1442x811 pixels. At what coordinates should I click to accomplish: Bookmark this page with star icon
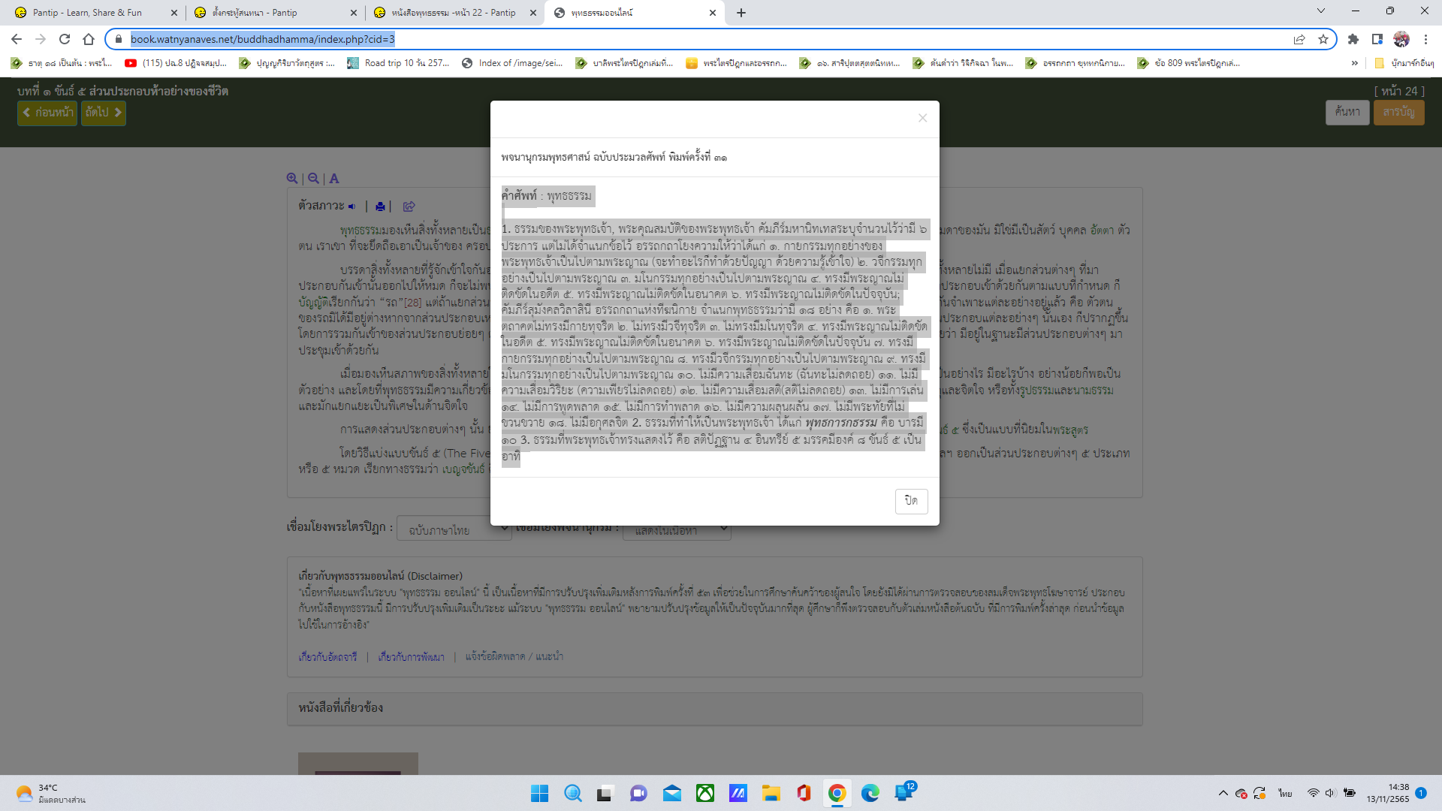1323,39
